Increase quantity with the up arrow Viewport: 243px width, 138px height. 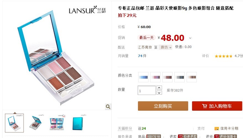point(159,88)
